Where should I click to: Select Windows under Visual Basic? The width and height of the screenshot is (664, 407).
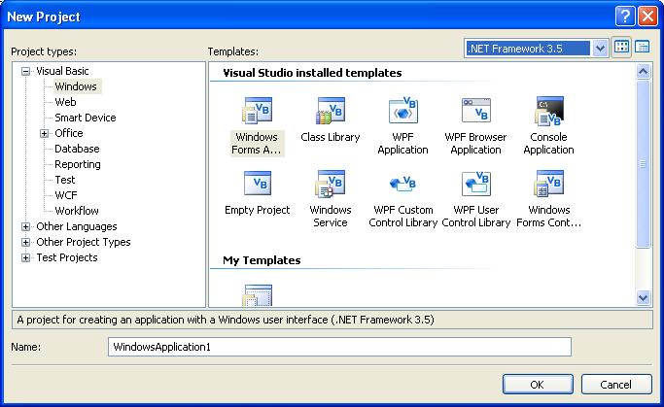tap(76, 86)
